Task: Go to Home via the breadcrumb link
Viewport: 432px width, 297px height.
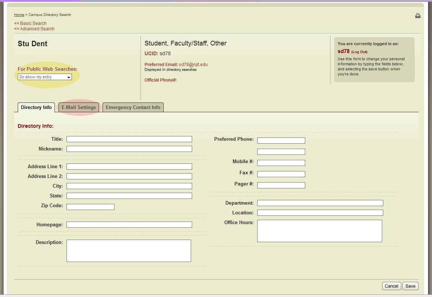Action: coord(19,15)
